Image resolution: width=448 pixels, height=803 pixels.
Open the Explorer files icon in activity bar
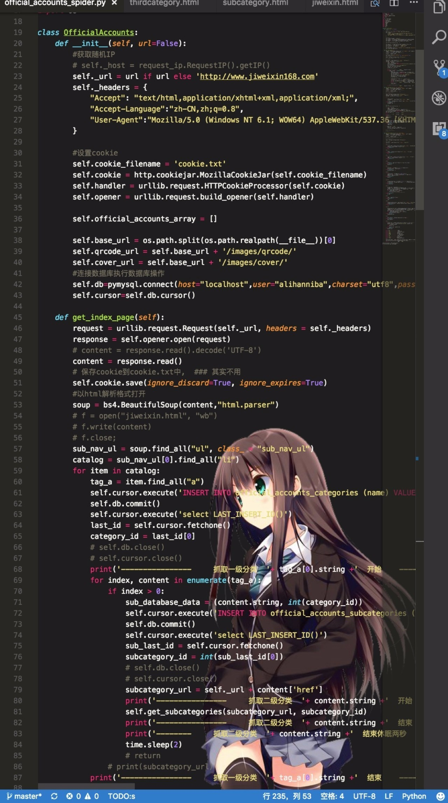coord(439,6)
